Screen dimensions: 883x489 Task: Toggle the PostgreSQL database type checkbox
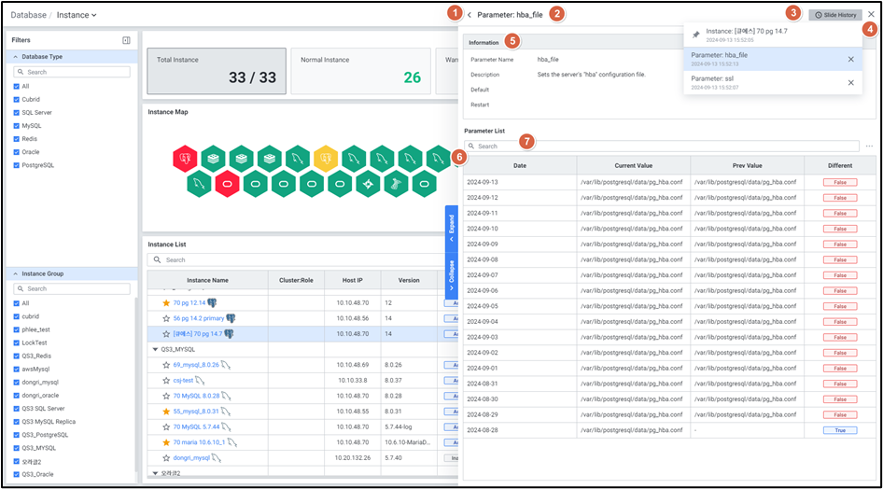tap(16, 165)
